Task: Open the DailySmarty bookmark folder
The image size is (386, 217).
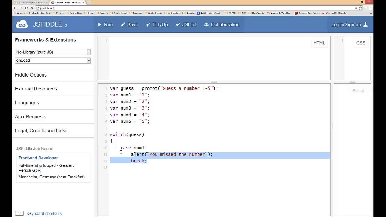Action: 256,13
